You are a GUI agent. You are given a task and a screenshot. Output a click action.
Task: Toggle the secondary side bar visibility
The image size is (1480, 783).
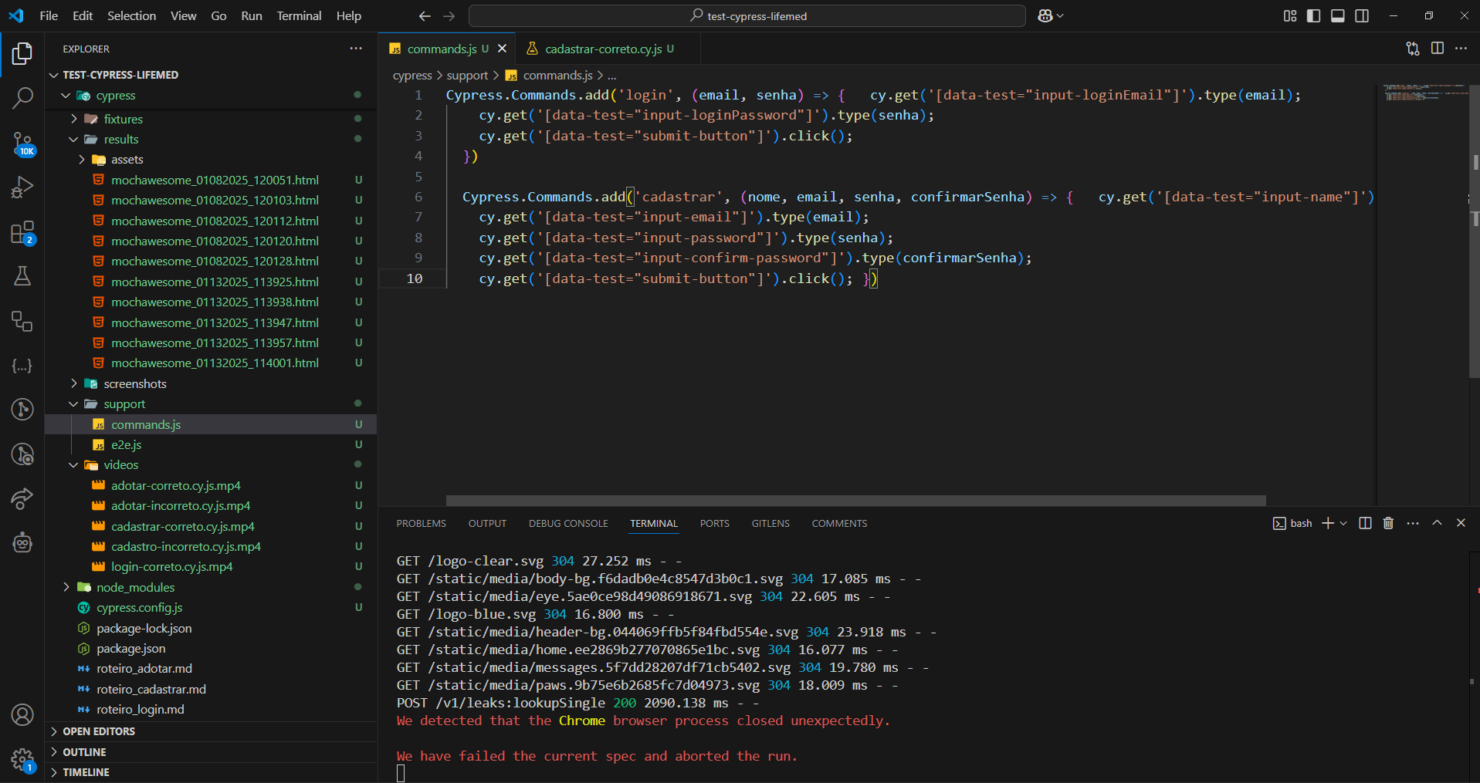[x=1362, y=15]
